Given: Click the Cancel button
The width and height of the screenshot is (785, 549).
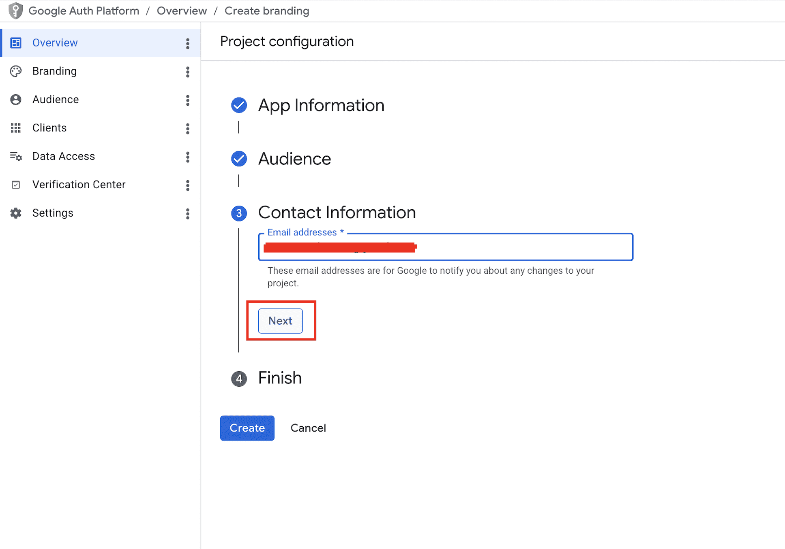Looking at the screenshot, I should coord(308,428).
